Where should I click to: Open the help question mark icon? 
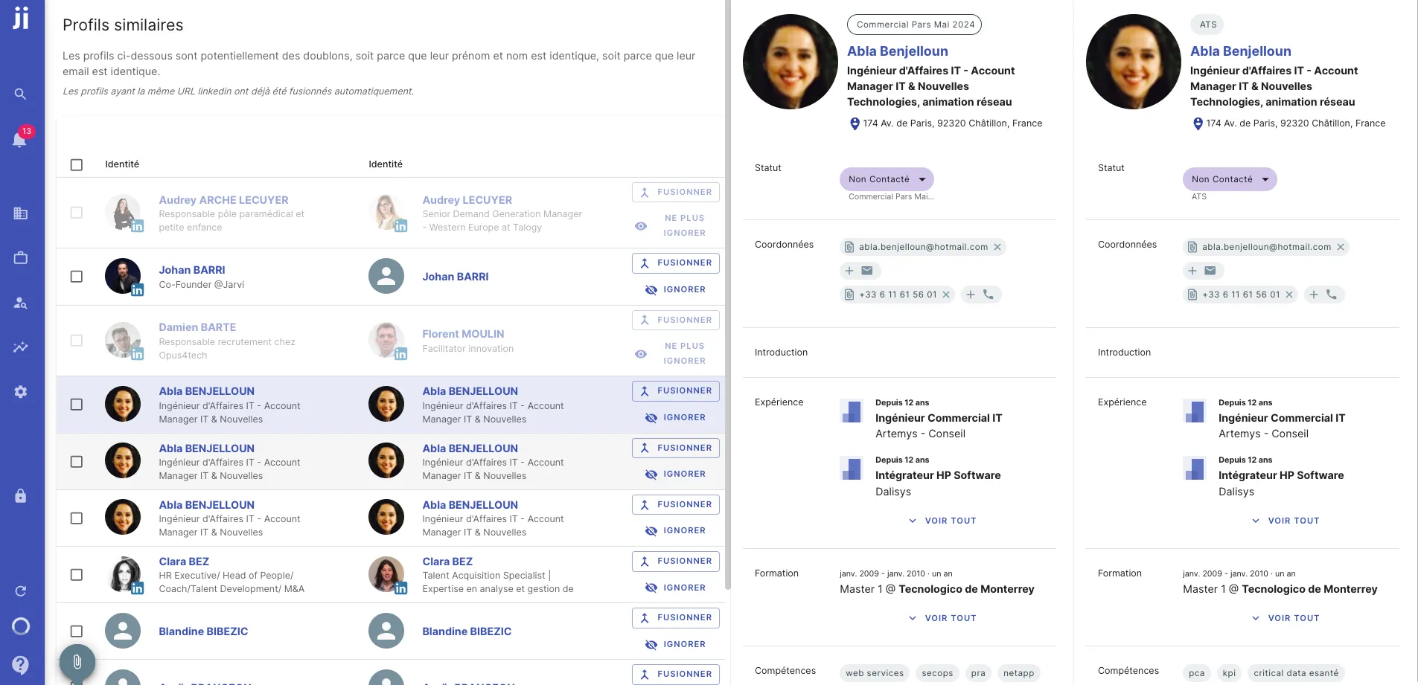tap(21, 664)
